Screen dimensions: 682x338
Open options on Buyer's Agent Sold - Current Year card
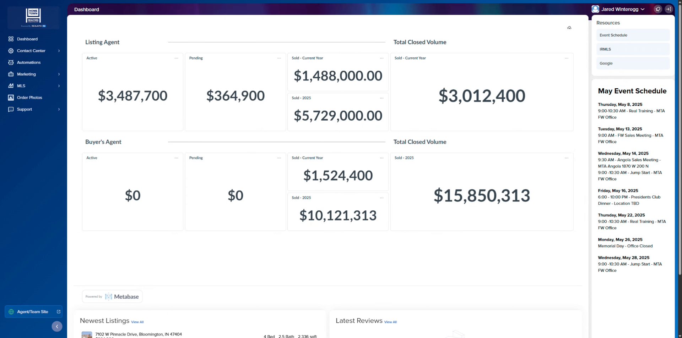tap(382, 158)
